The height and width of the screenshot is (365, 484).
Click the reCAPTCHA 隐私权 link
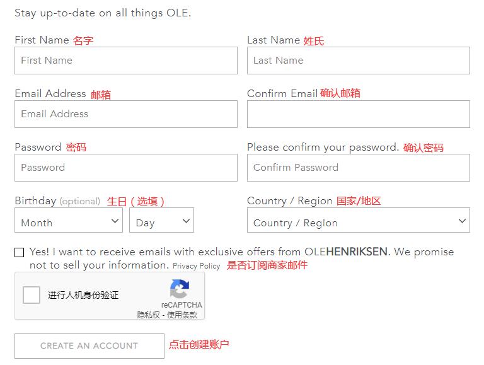click(148, 315)
